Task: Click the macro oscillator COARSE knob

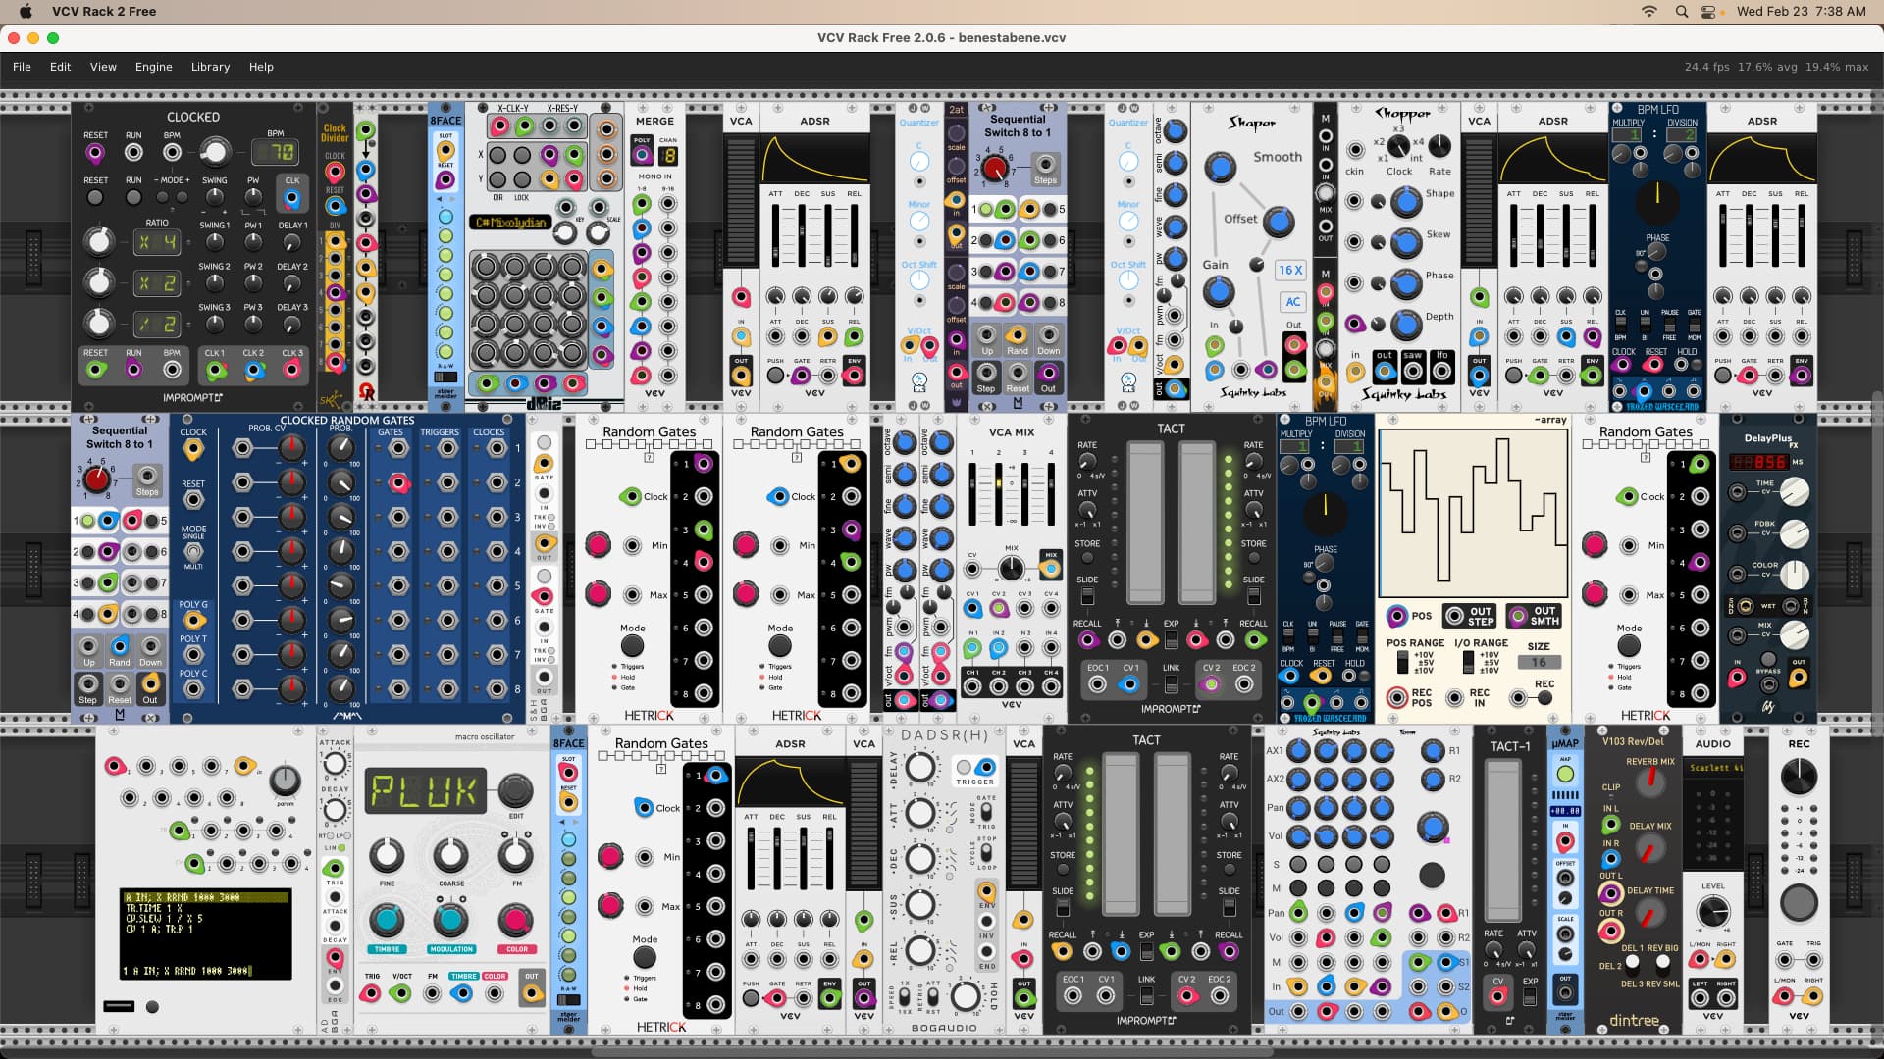Action: (x=450, y=855)
